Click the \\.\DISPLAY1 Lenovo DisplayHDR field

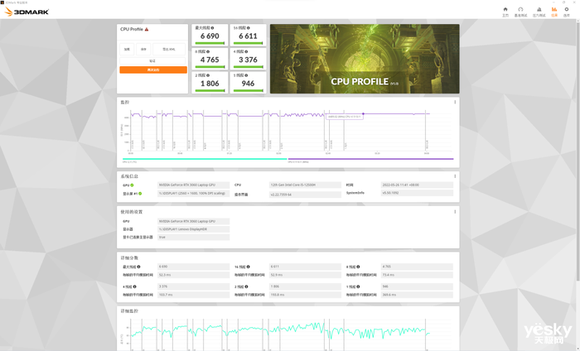coord(193,229)
